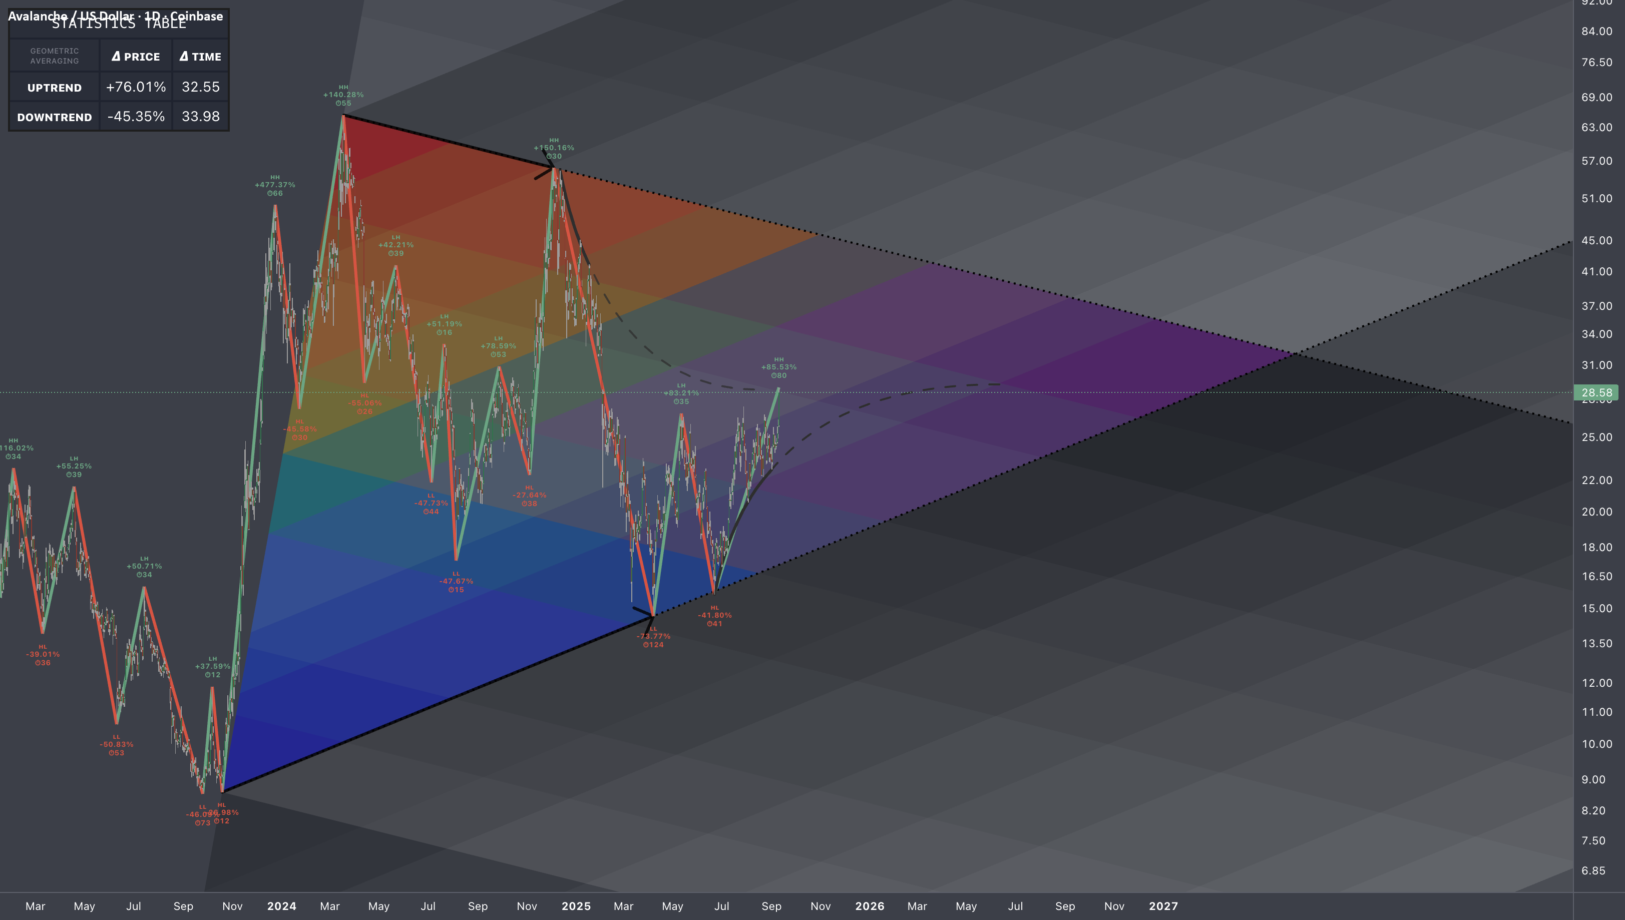Select the DOWNTREND row label
The height and width of the screenshot is (920, 1625).
55,117
